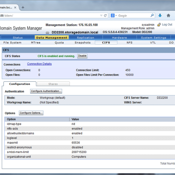Switch to VTL subtab
This screenshot has width=175, height=175.
[x=153, y=42]
